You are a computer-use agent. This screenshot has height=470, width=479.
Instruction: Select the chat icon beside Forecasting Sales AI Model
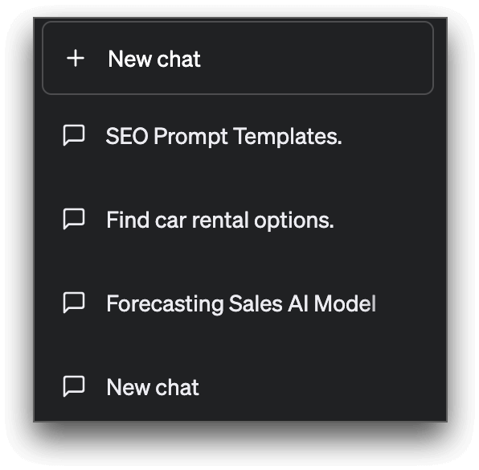74,303
